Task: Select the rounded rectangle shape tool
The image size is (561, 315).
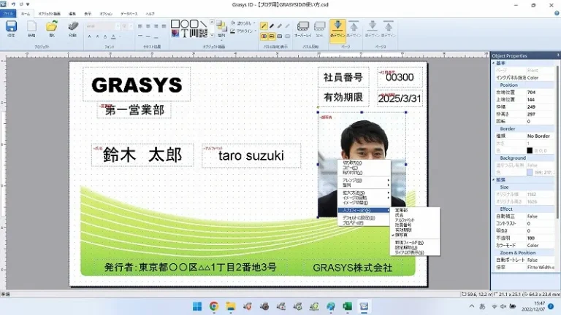Action: tap(194, 24)
